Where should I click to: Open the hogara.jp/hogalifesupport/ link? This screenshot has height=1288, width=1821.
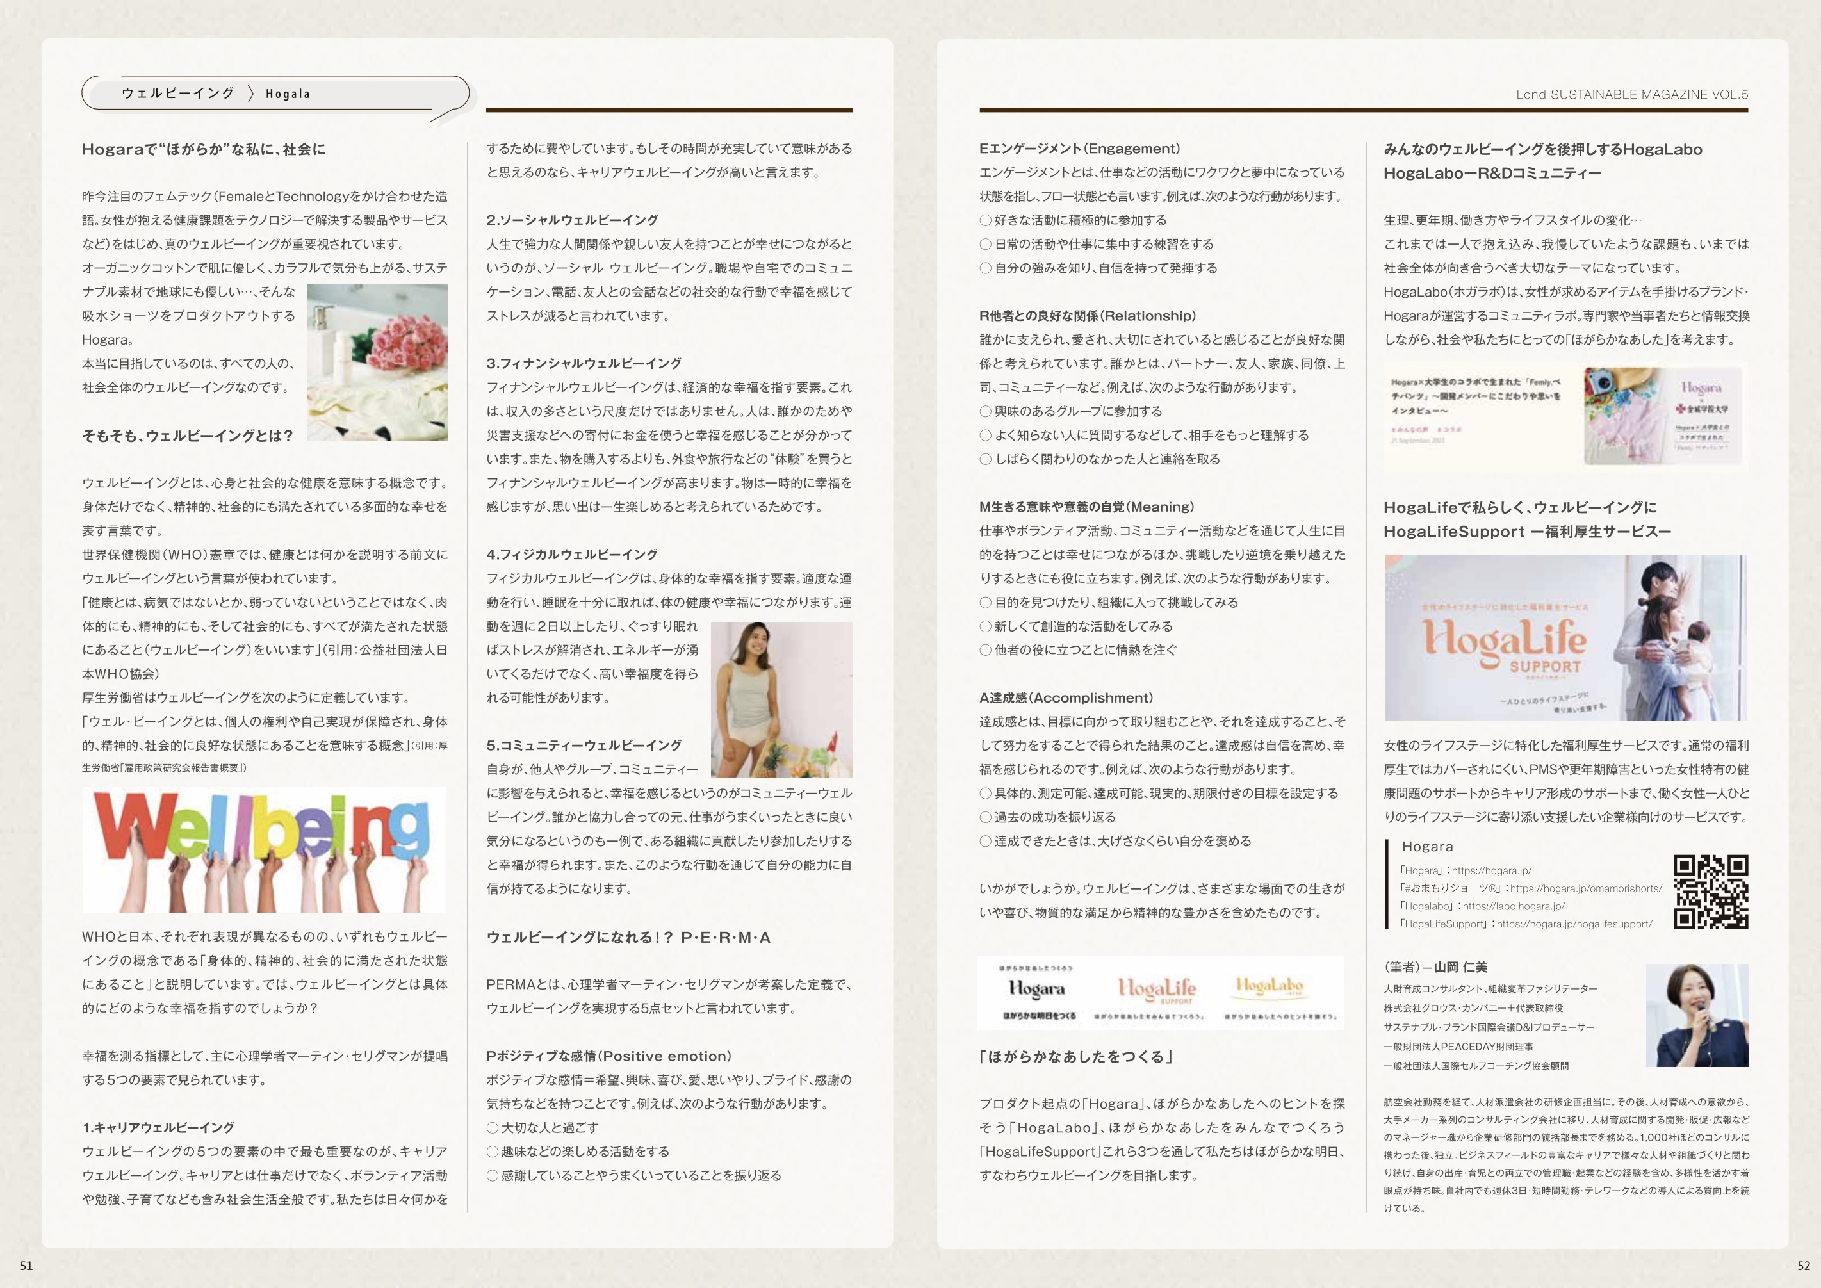(1574, 924)
